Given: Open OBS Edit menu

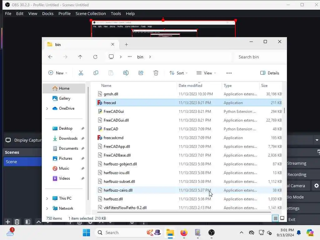Looking at the screenshot, I should (20, 13).
